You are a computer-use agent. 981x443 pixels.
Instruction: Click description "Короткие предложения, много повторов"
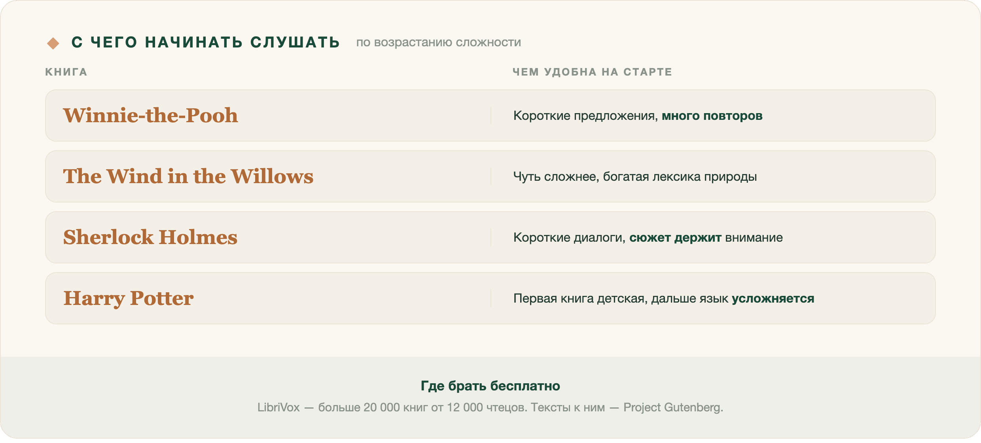pos(638,115)
